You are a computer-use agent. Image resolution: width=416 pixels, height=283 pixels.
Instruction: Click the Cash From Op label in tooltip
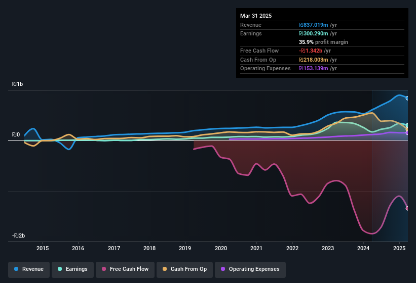point(258,60)
